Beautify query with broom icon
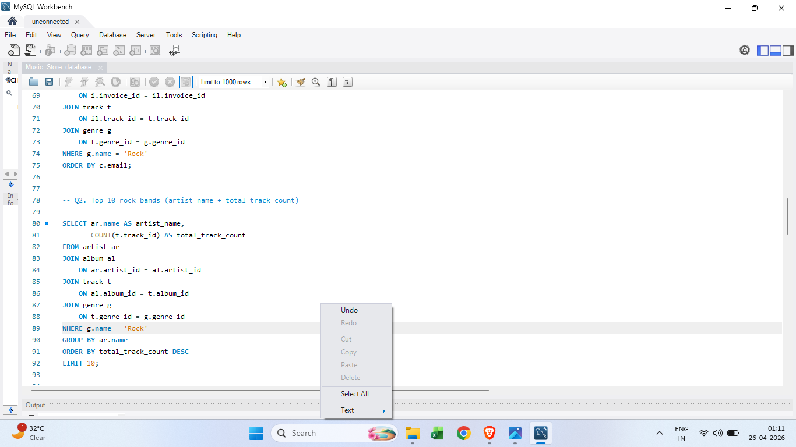The width and height of the screenshot is (796, 447). pyautogui.click(x=301, y=82)
